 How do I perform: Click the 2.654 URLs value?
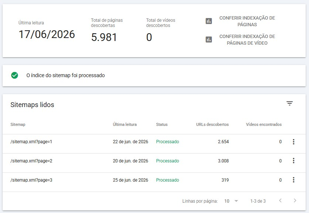(x=223, y=142)
